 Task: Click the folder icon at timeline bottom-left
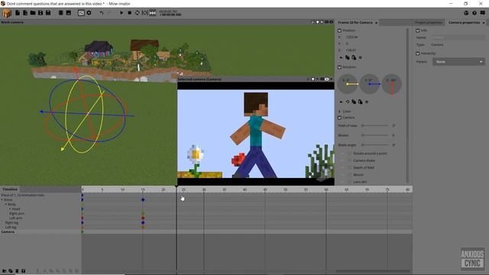[x=4, y=271]
